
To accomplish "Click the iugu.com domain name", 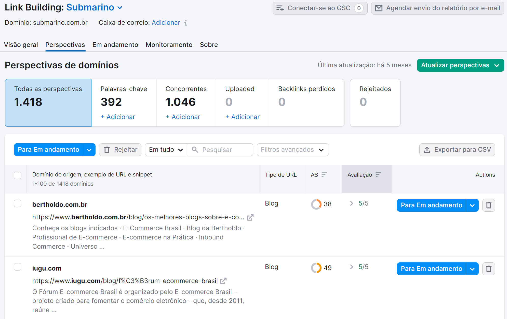I will (x=47, y=269).
